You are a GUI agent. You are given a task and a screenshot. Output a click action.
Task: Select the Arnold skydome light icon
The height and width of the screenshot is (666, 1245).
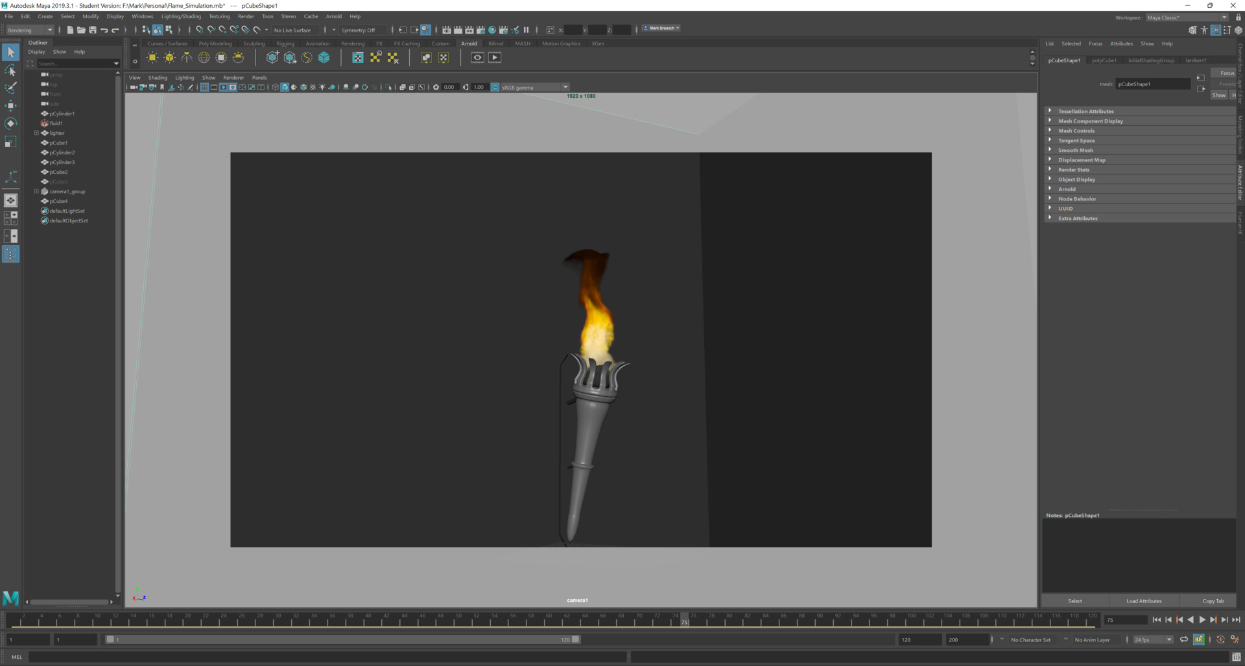204,58
